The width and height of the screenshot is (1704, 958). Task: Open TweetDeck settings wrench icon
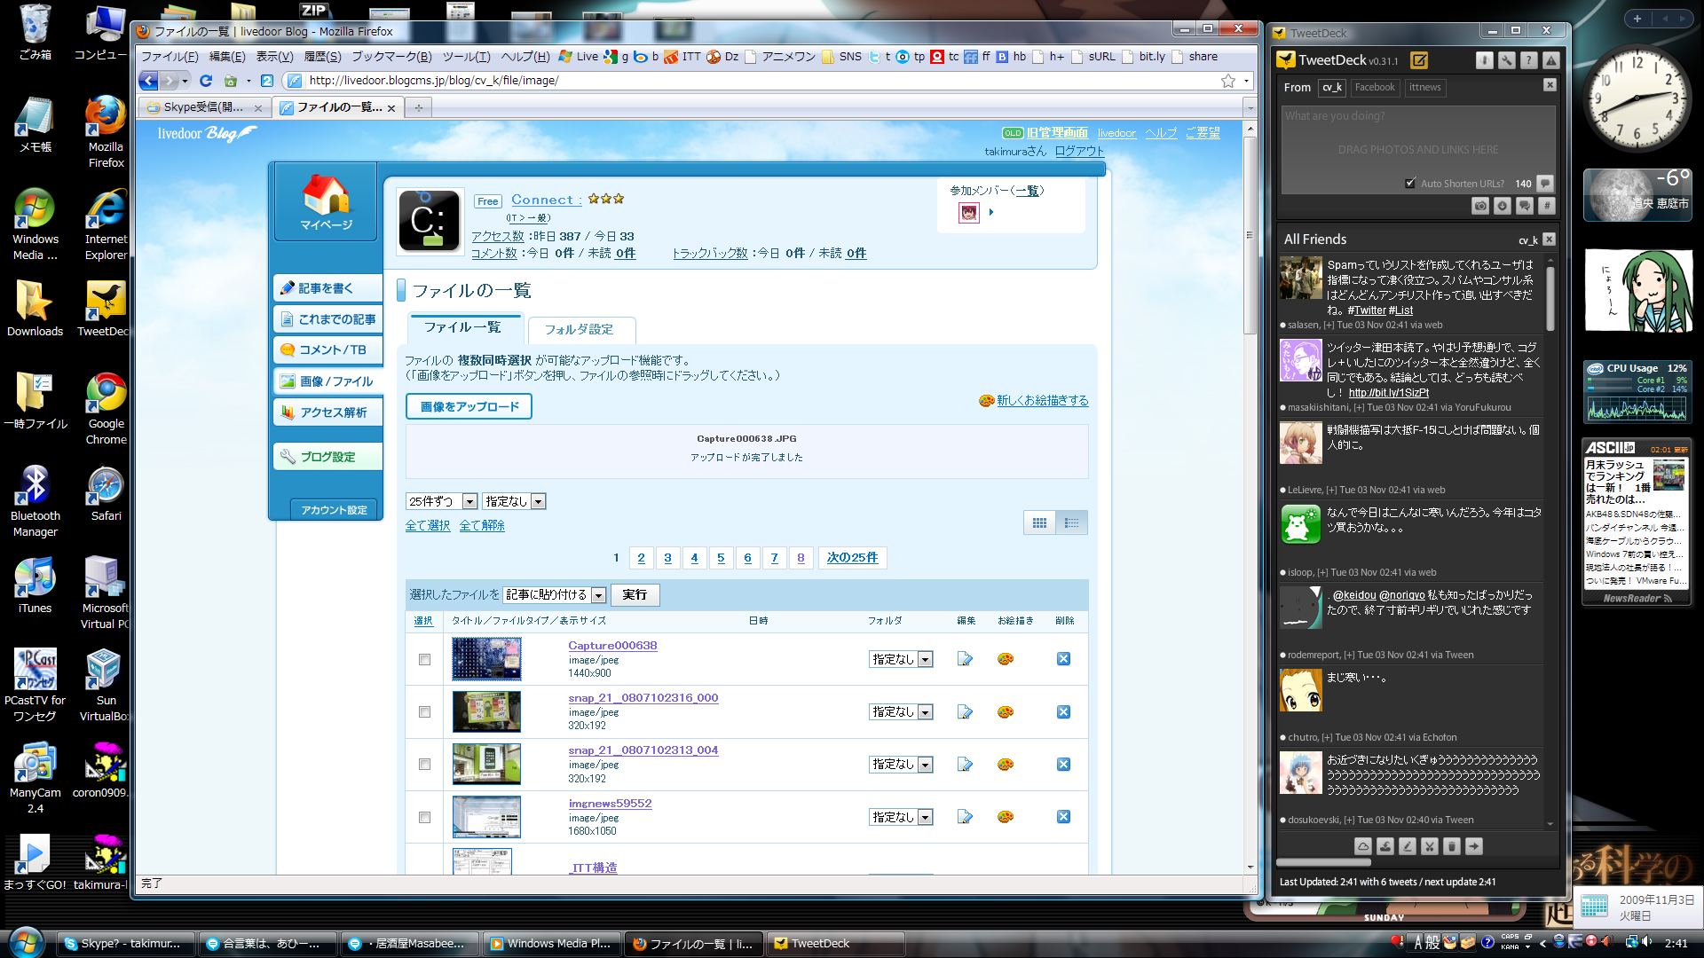pos(1507,60)
